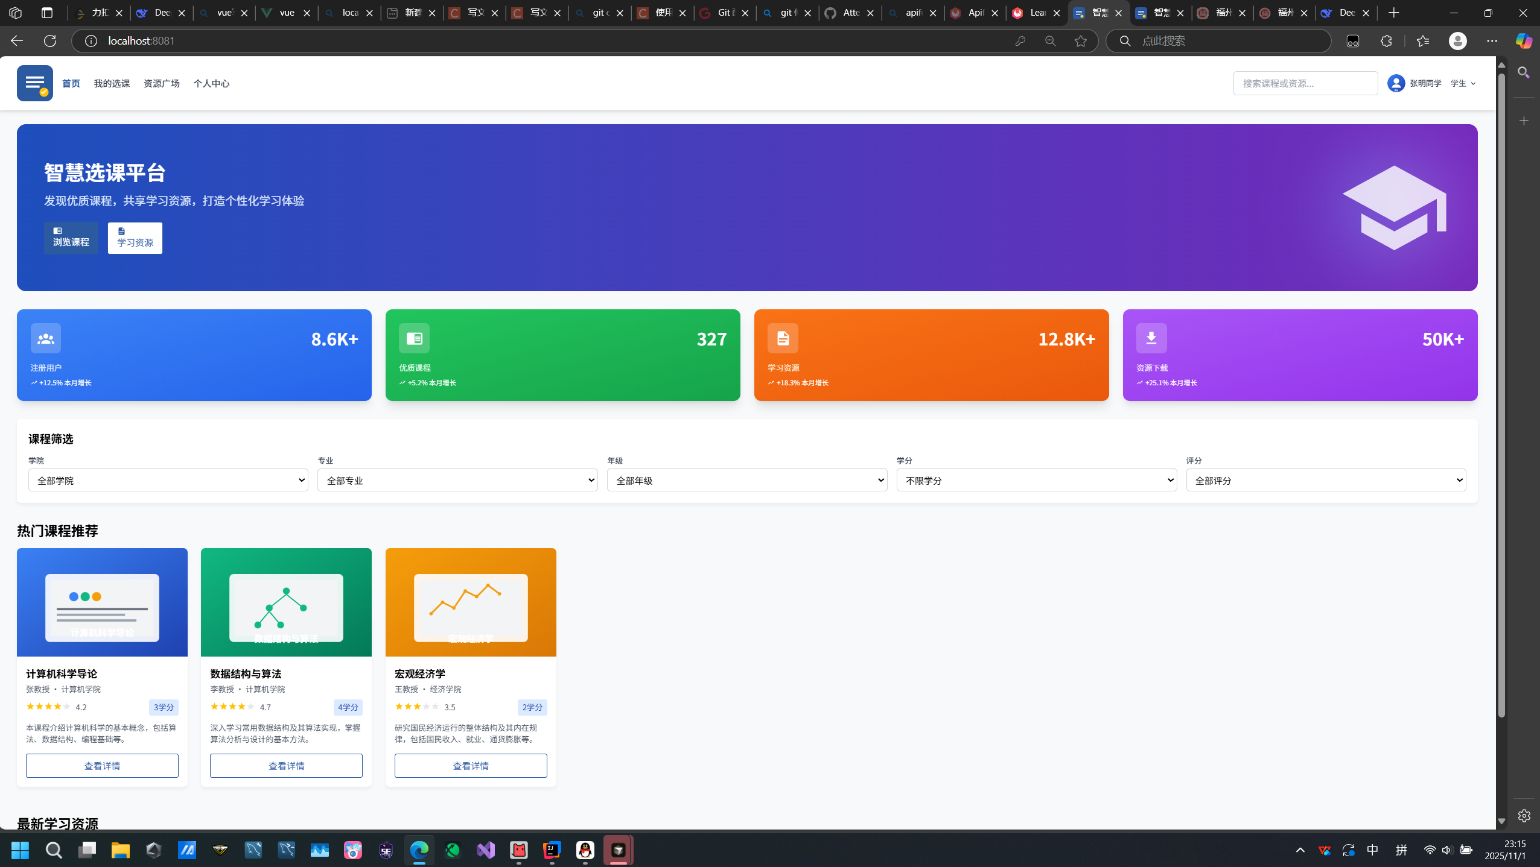
Task: Expand the 不限学分 credits dropdown
Action: pyautogui.click(x=1036, y=481)
